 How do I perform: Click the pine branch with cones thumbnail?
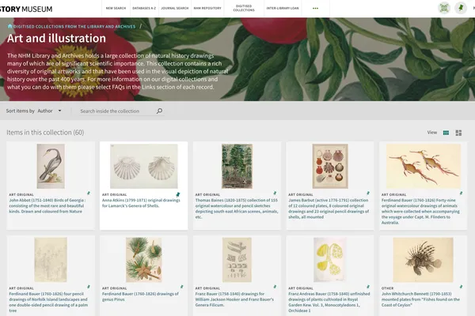(143, 260)
